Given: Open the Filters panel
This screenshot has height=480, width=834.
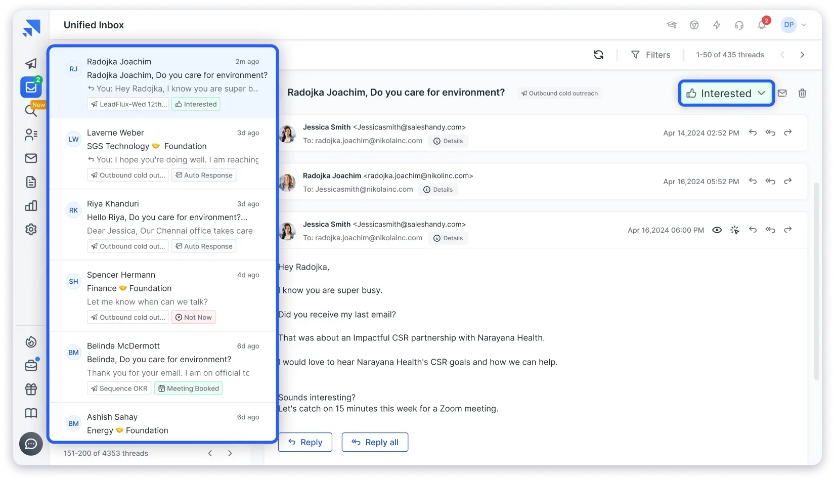Looking at the screenshot, I should point(651,55).
